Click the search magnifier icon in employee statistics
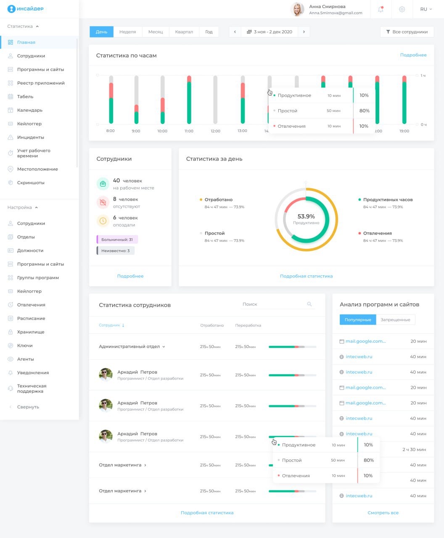The width and height of the screenshot is (444, 538). point(309,304)
